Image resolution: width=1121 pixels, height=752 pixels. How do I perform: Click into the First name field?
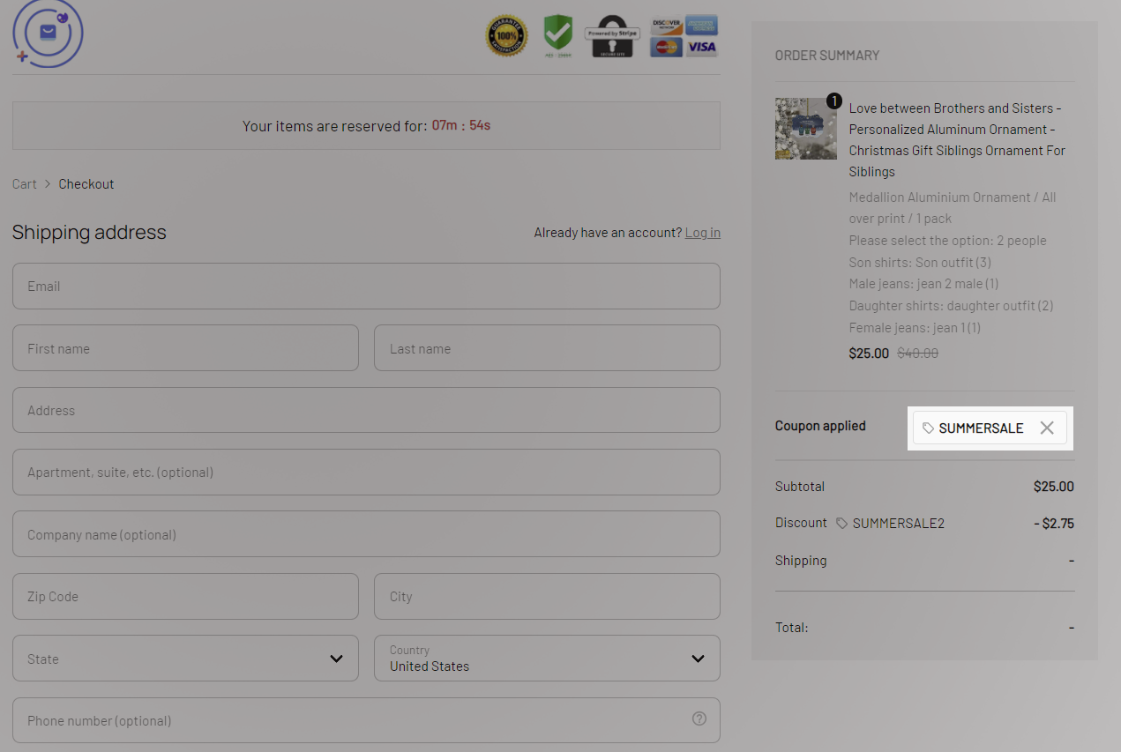pos(185,348)
